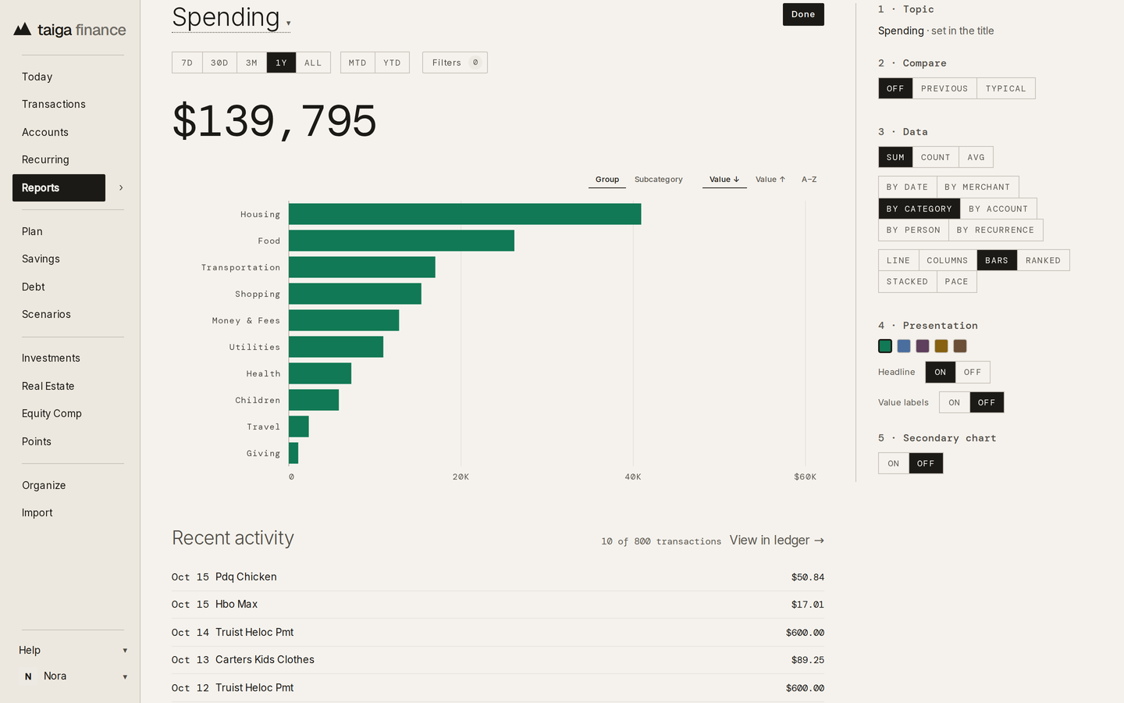Click the Nora avatar initial
Viewport: 1124px width, 703px height.
coord(29,676)
